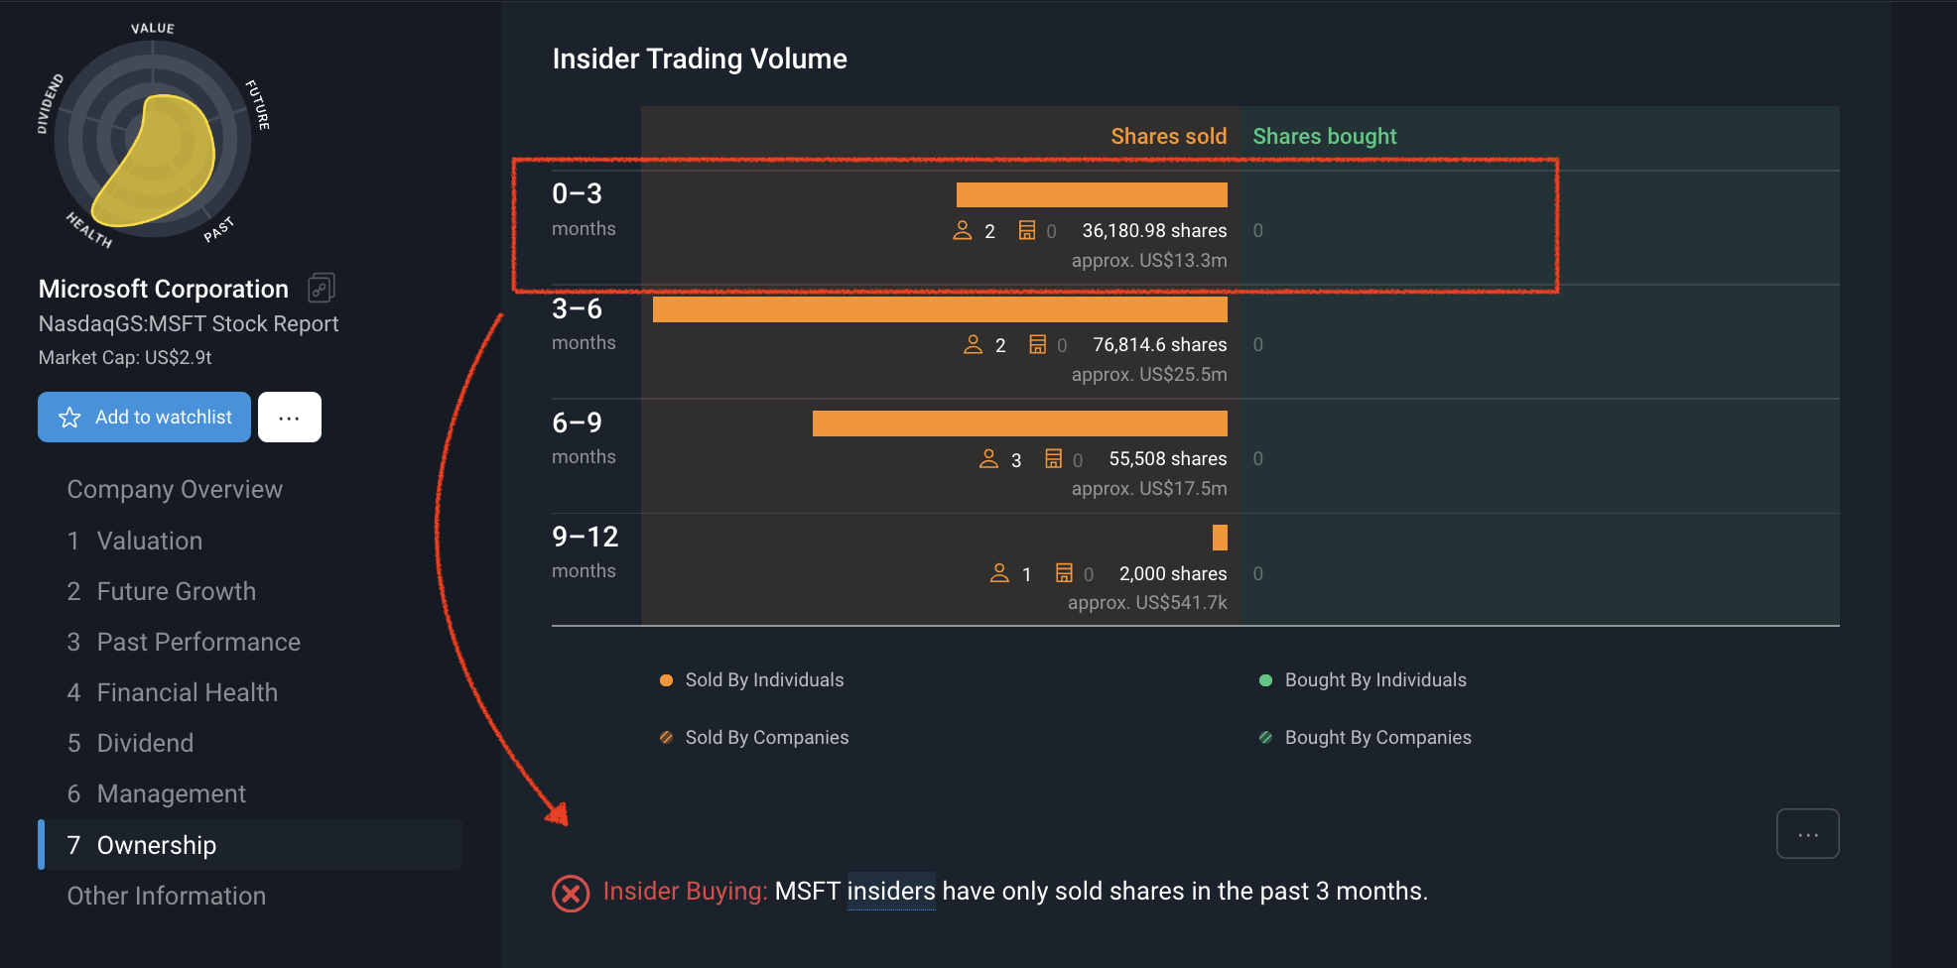Viewport: 1957px width, 968px height.
Task: Toggle the Sold By Companies legend item
Action: pos(754,738)
